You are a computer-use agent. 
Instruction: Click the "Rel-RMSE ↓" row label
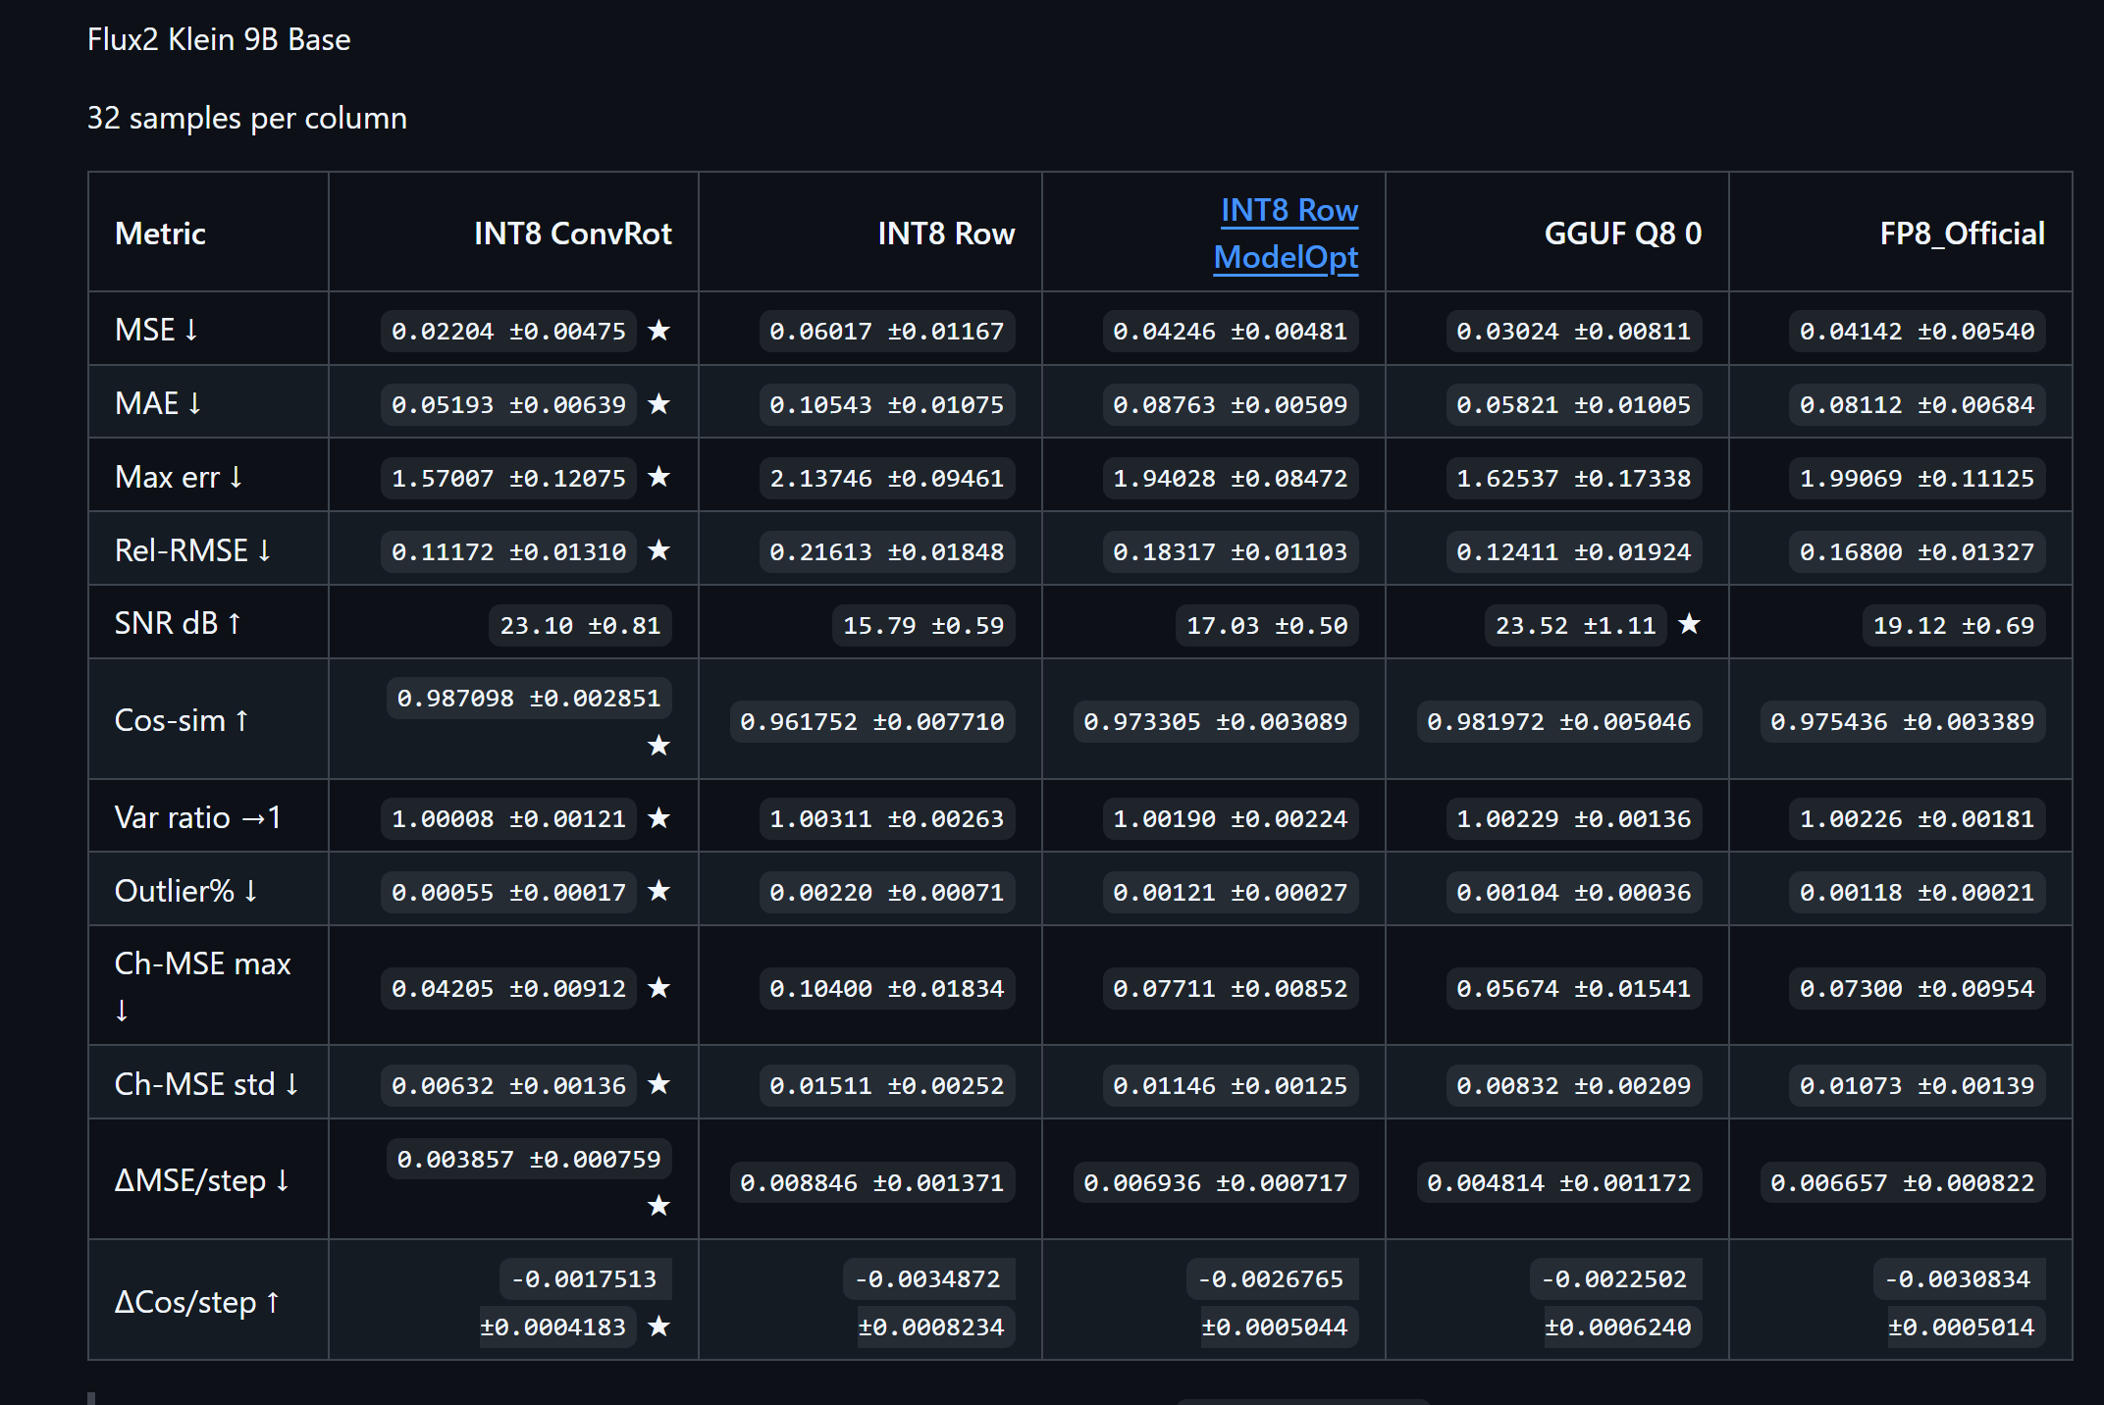tap(193, 550)
